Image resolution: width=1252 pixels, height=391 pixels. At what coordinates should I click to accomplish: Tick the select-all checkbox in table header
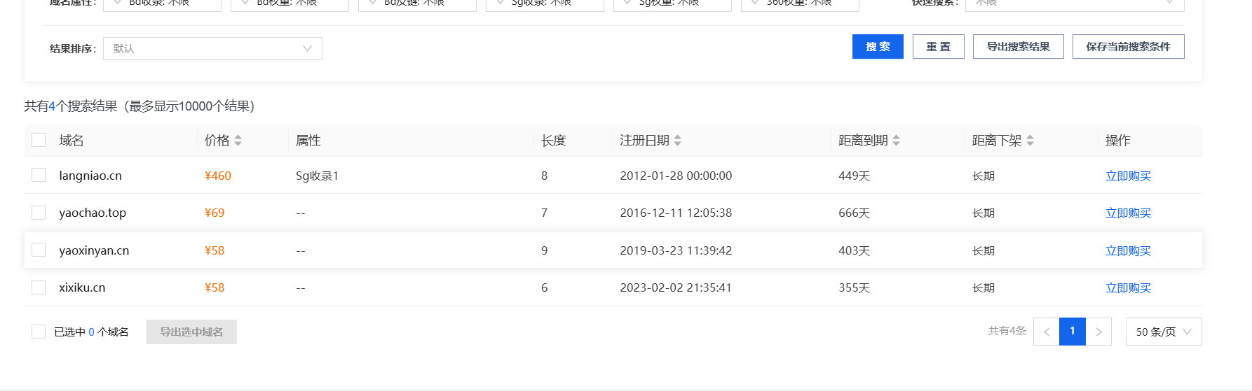click(39, 140)
